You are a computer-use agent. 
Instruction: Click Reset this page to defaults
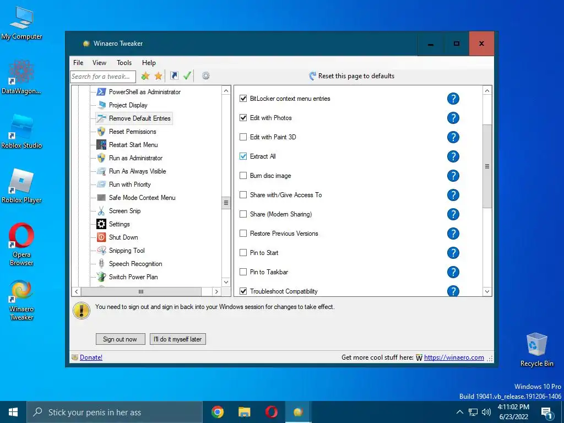pyautogui.click(x=352, y=76)
